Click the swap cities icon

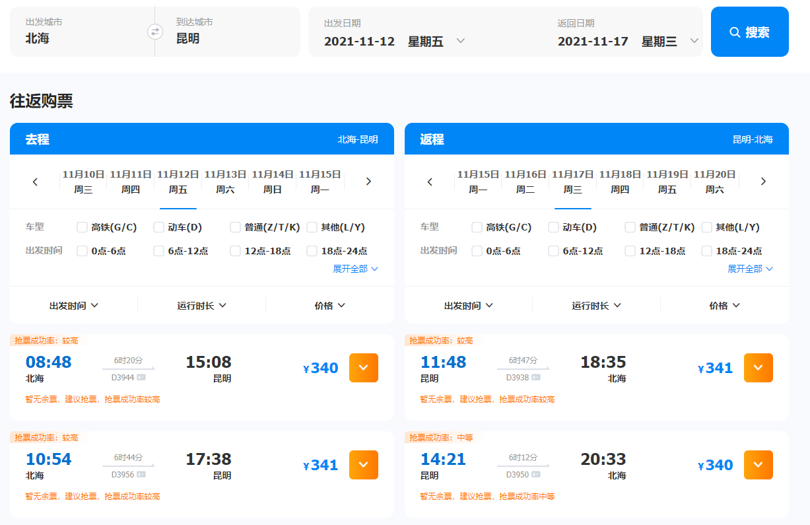(154, 32)
